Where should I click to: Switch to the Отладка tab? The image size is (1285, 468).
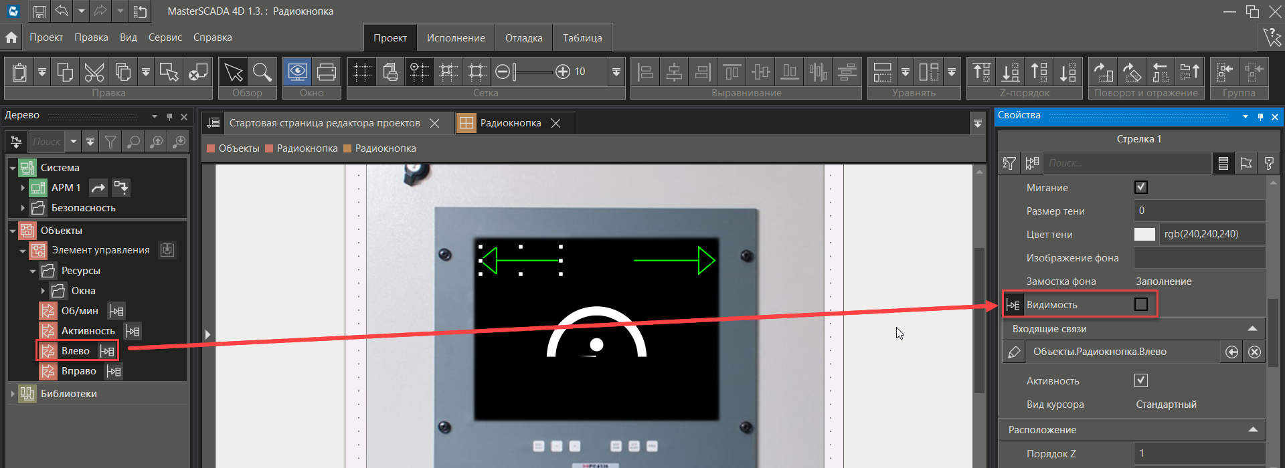pyautogui.click(x=523, y=38)
